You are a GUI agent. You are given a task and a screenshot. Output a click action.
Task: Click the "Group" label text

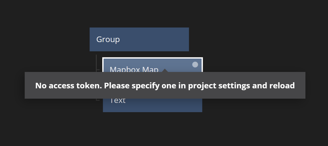point(108,39)
